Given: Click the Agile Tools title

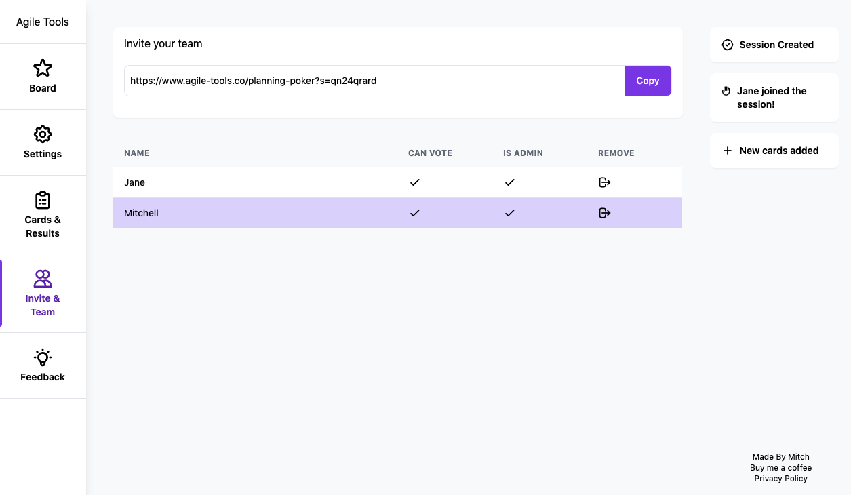Looking at the screenshot, I should tap(43, 22).
